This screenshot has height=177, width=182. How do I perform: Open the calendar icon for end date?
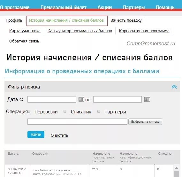147,99
